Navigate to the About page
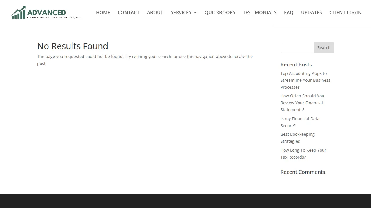Screen dimensions: 371x208 [155, 12]
